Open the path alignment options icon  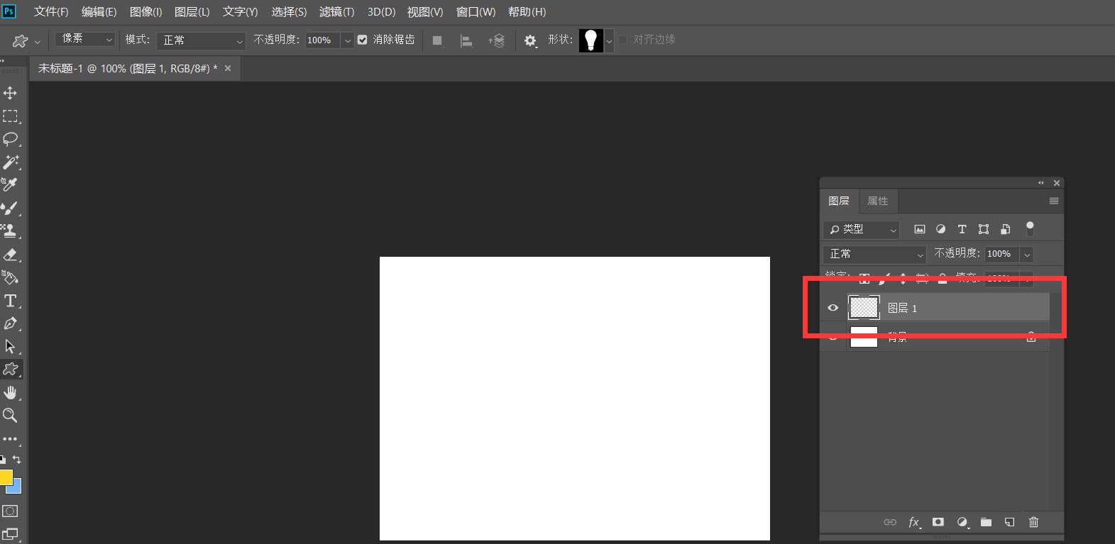coord(466,40)
